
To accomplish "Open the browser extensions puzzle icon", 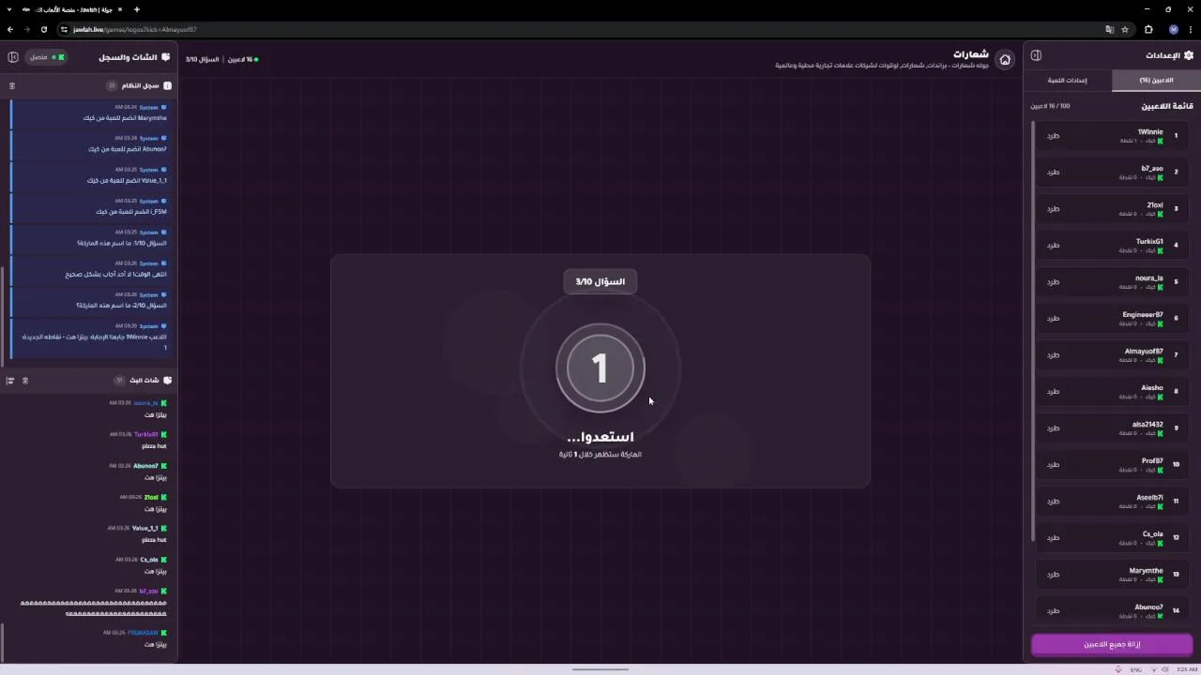I will tap(1148, 29).
